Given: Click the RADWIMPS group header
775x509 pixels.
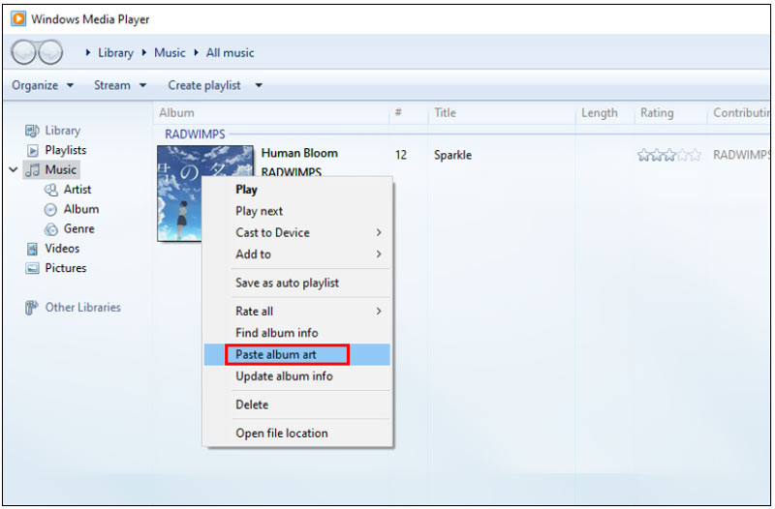Looking at the screenshot, I should [x=195, y=135].
